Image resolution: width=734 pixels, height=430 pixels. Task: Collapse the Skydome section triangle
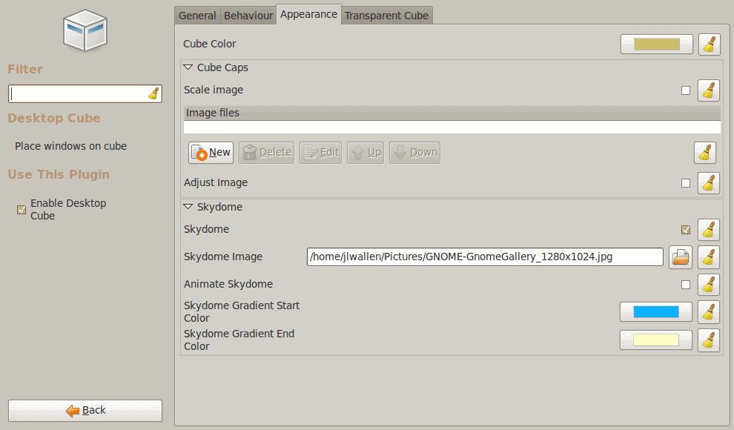[x=188, y=206]
